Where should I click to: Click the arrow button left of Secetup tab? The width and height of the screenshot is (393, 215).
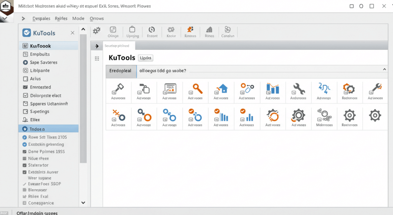tap(97, 46)
